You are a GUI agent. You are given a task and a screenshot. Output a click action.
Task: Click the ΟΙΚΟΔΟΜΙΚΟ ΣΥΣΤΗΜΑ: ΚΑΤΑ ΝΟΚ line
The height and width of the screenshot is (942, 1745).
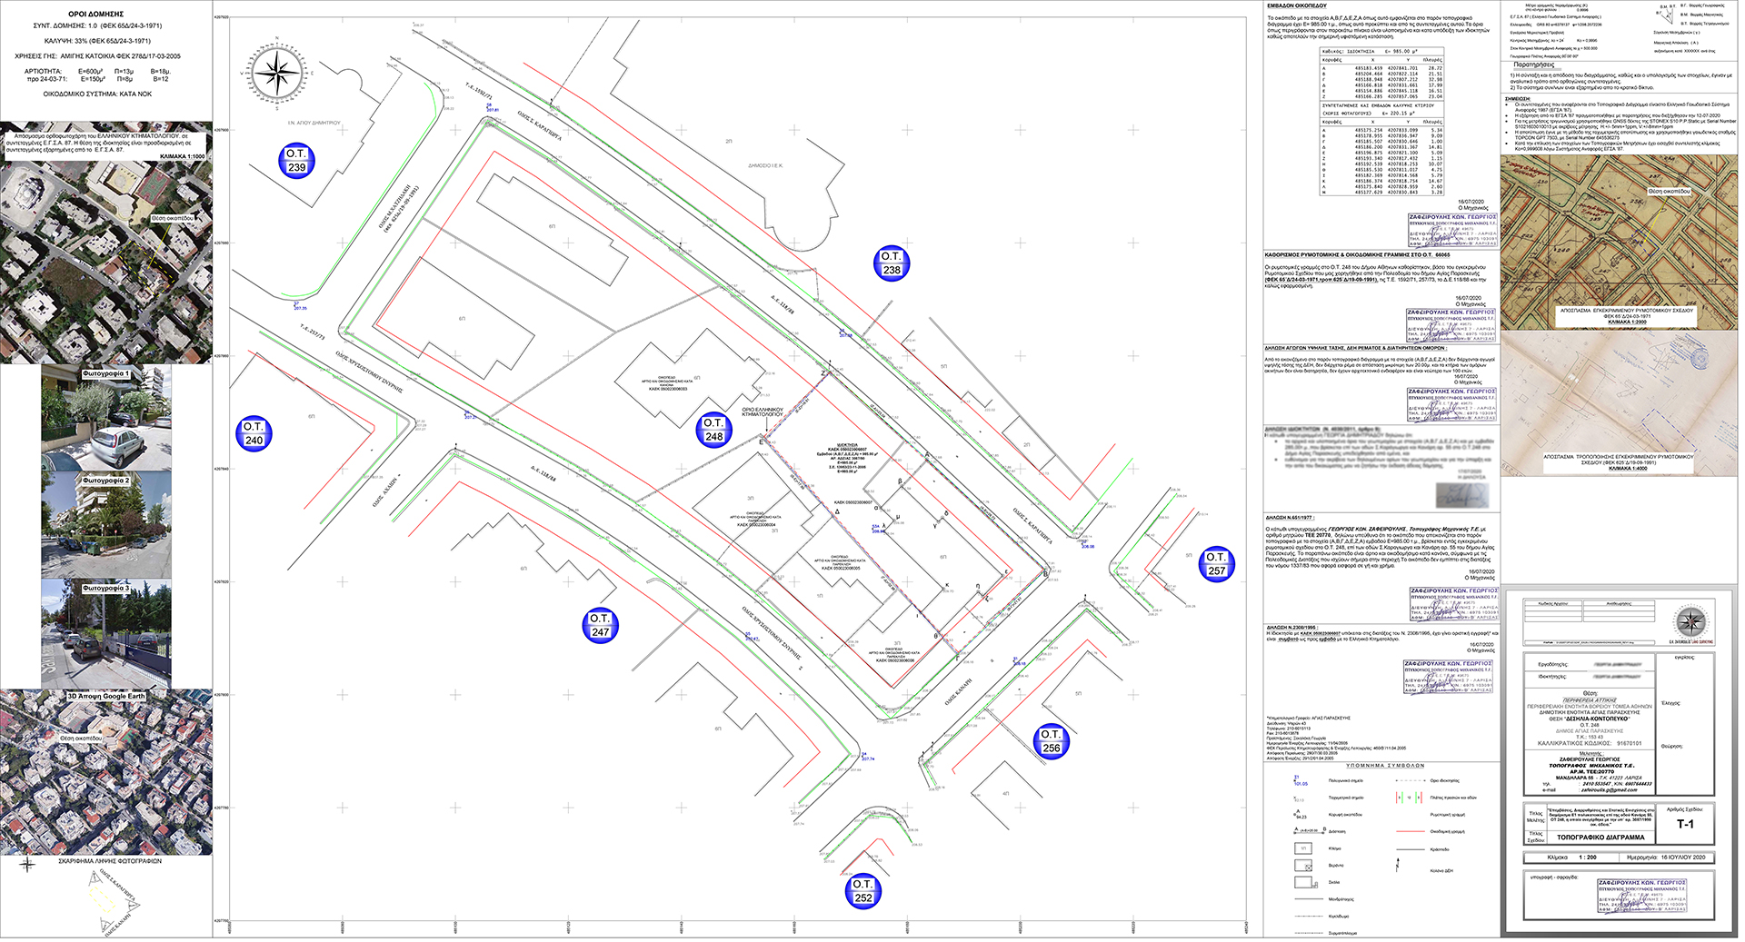tap(97, 94)
